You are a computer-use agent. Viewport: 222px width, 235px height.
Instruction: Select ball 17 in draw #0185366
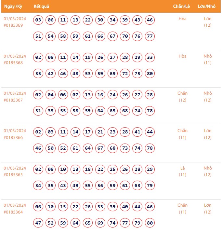(x=88, y=132)
